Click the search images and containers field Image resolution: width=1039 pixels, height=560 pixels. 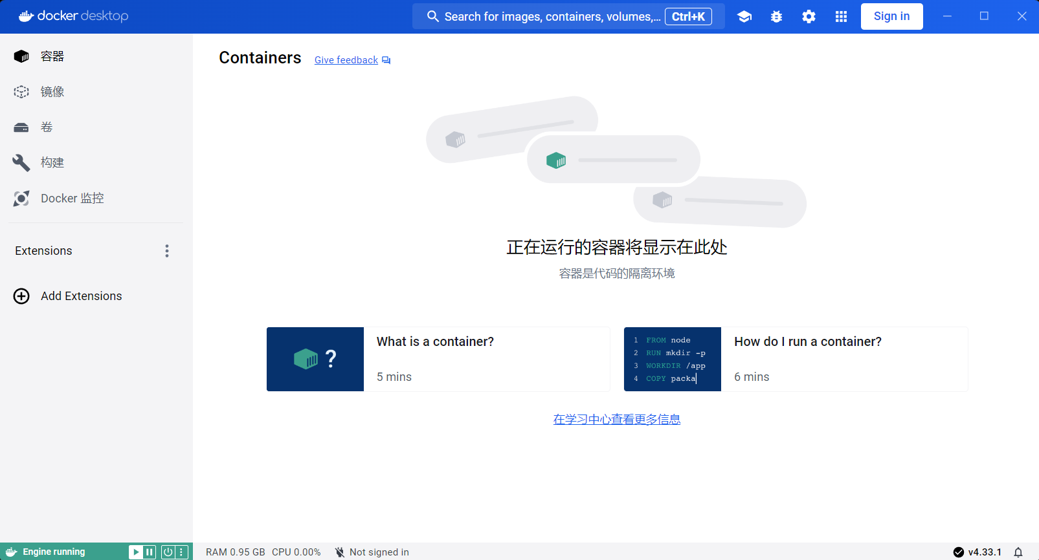click(x=550, y=17)
